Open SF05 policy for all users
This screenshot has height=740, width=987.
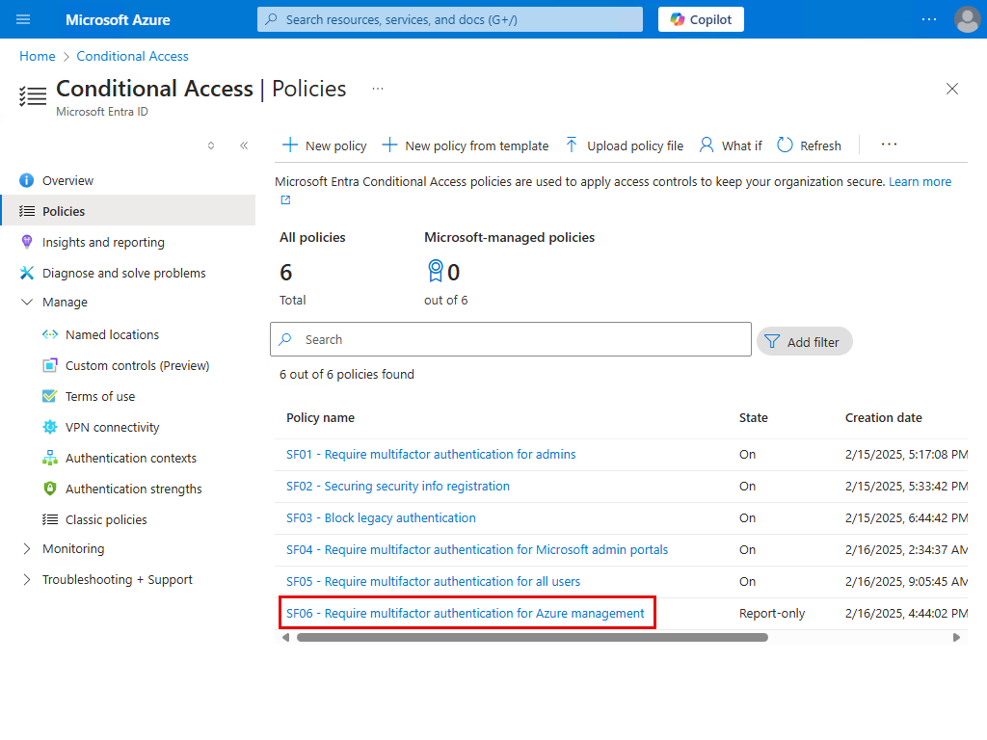point(433,581)
